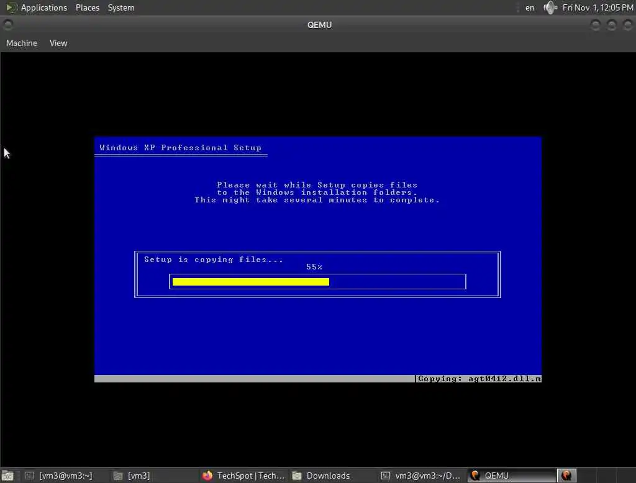Click 'This might take several minutes' line
The height and width of the screenshot is (483, 636).
(x=317, y=200)
